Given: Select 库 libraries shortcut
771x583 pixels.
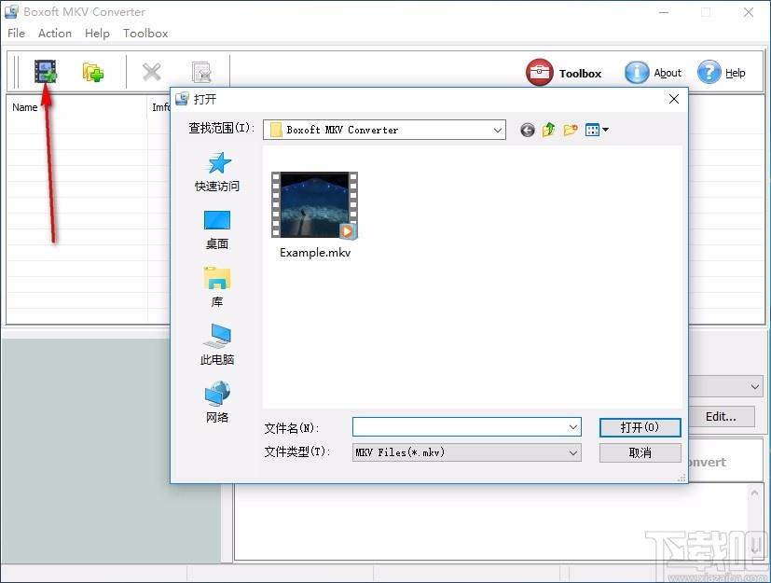Looking at the screenshot, I should tap(217, 287).
